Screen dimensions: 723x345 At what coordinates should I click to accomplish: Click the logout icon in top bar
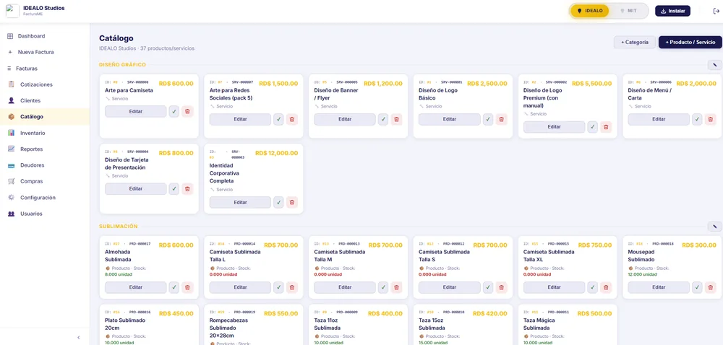click(716, 11)
